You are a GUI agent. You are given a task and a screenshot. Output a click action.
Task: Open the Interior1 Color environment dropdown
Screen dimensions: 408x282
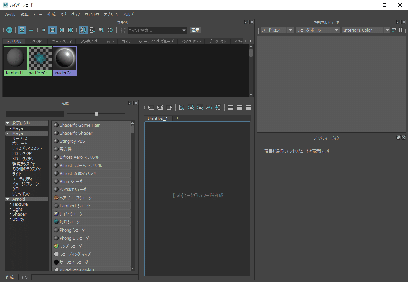click(366, 30)
